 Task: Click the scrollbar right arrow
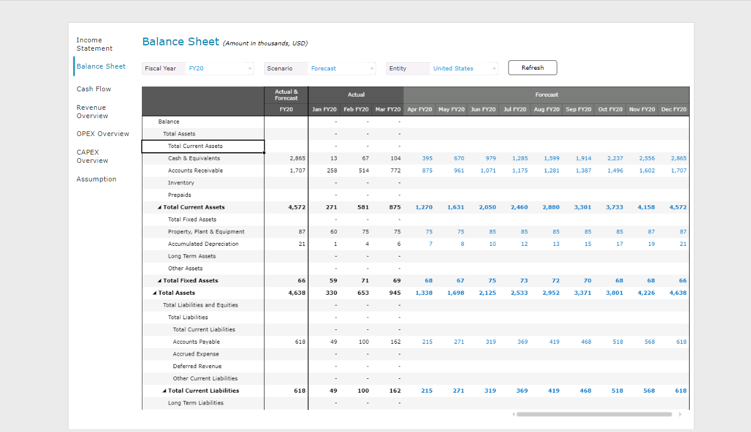click(679, 414)
